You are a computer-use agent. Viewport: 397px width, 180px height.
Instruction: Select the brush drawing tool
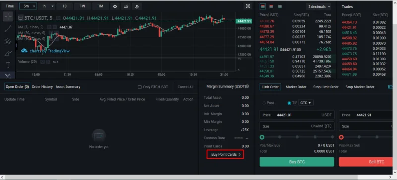coord(8,54)
